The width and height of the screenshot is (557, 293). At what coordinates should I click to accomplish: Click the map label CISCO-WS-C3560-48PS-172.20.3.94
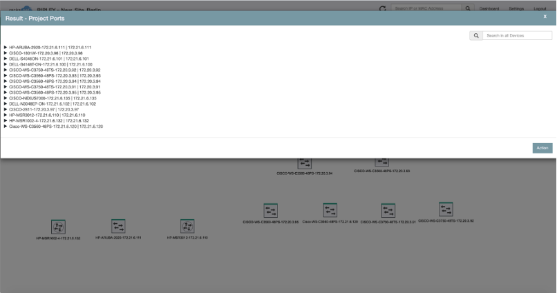coord(305,173)
